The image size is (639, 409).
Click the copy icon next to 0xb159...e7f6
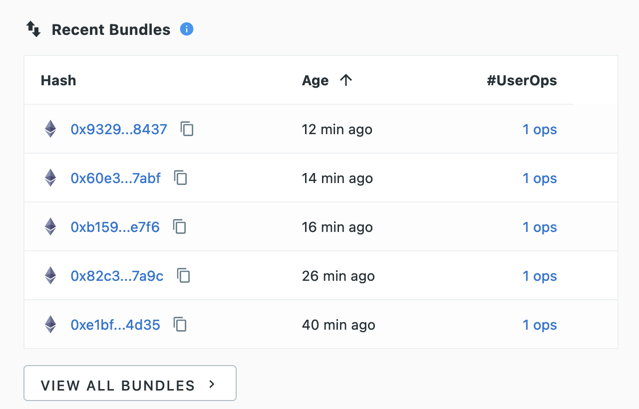(x=179, y=226)
